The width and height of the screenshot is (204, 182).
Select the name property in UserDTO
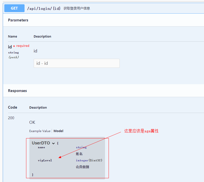42,147
